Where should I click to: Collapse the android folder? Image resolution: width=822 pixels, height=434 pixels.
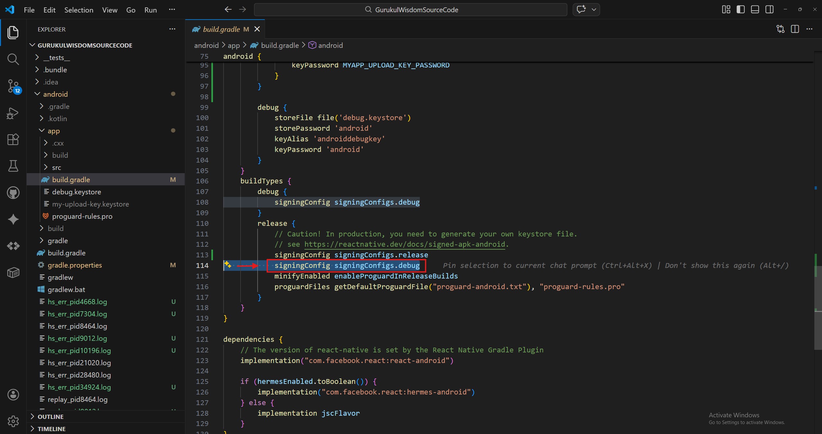pos(55,94)
